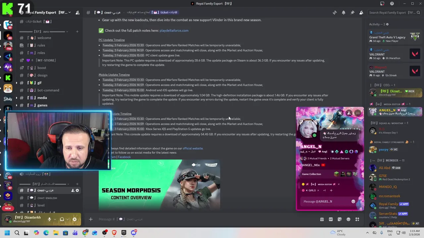Open Season Morphosis content overview image
Image resolution: width=424 pixels, height=238 pixels.
[159, 184]
